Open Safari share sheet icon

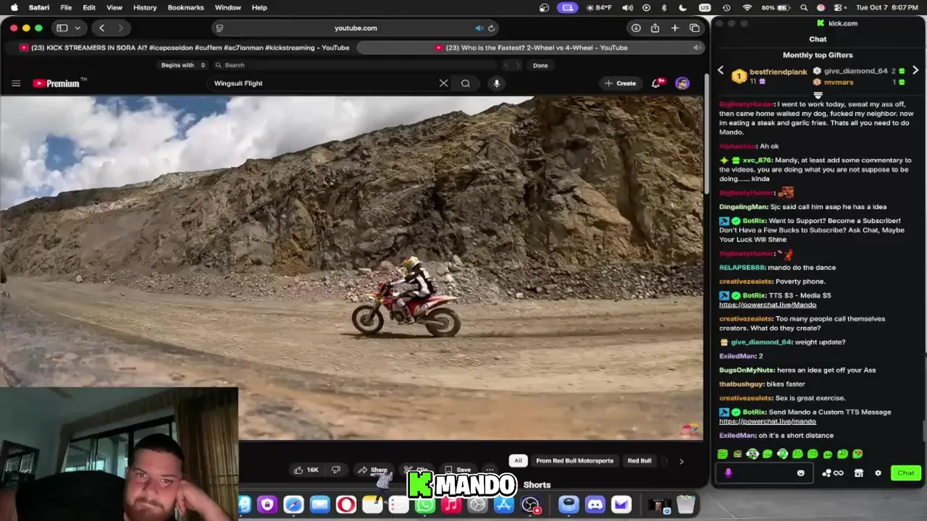pyautogui.click(x=655, y=28)
